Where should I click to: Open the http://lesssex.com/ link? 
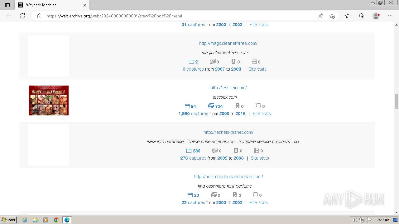point(228,88)
